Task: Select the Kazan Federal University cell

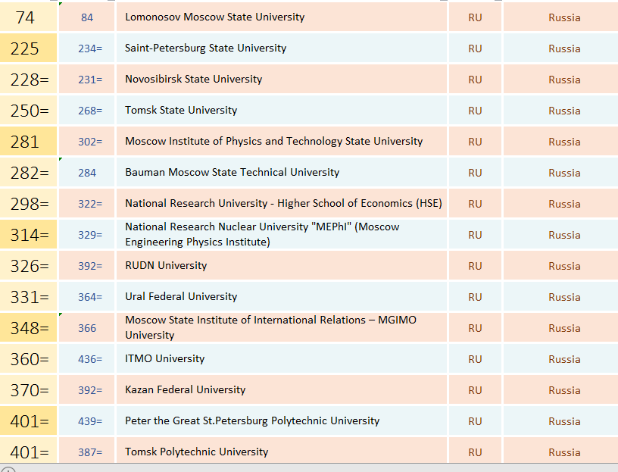Action: point(282,390)
